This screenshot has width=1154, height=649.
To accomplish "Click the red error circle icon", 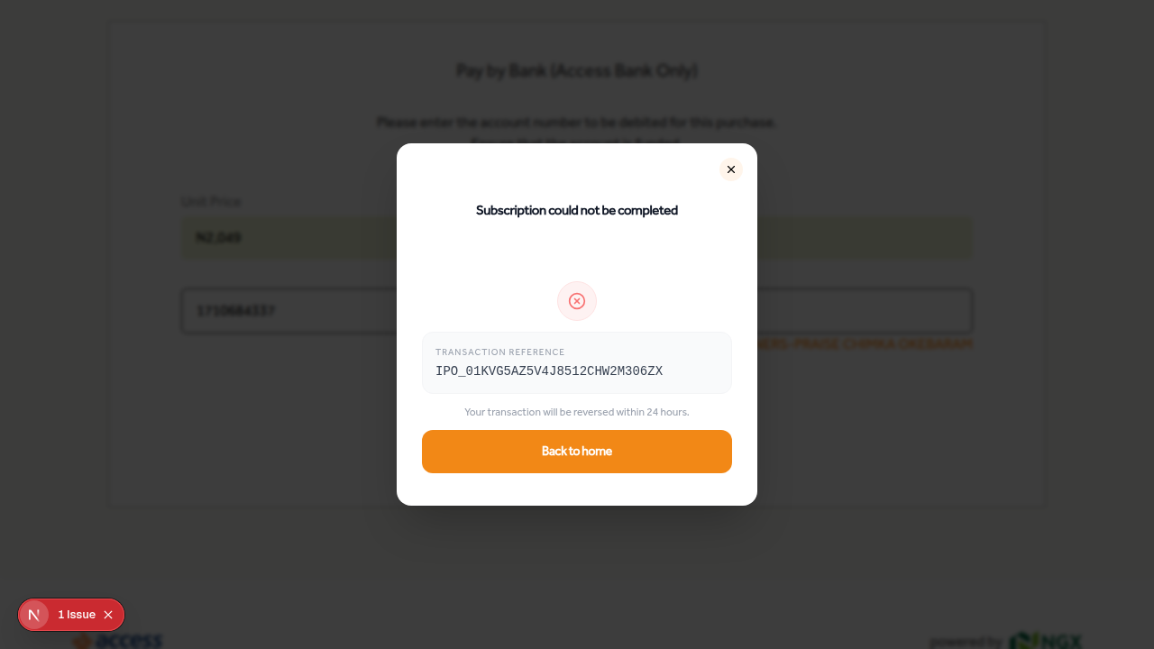I will coord(577,301).
